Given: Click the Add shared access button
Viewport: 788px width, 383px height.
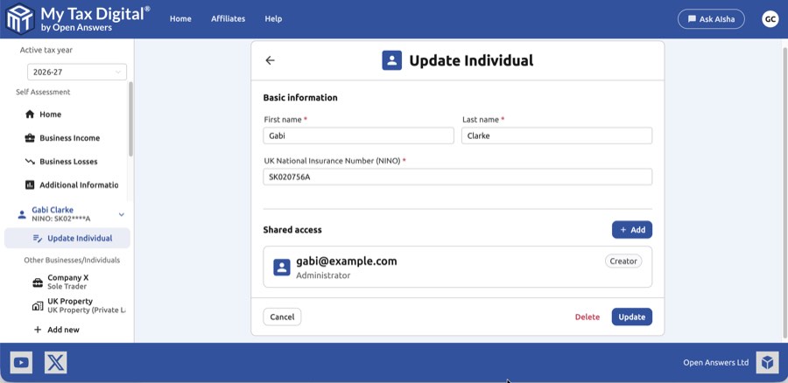Looking at the screenshot, I should pos(631,230).
